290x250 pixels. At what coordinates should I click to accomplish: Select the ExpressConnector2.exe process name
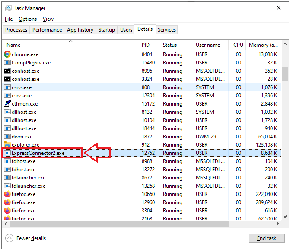click(x=38, y=153)
